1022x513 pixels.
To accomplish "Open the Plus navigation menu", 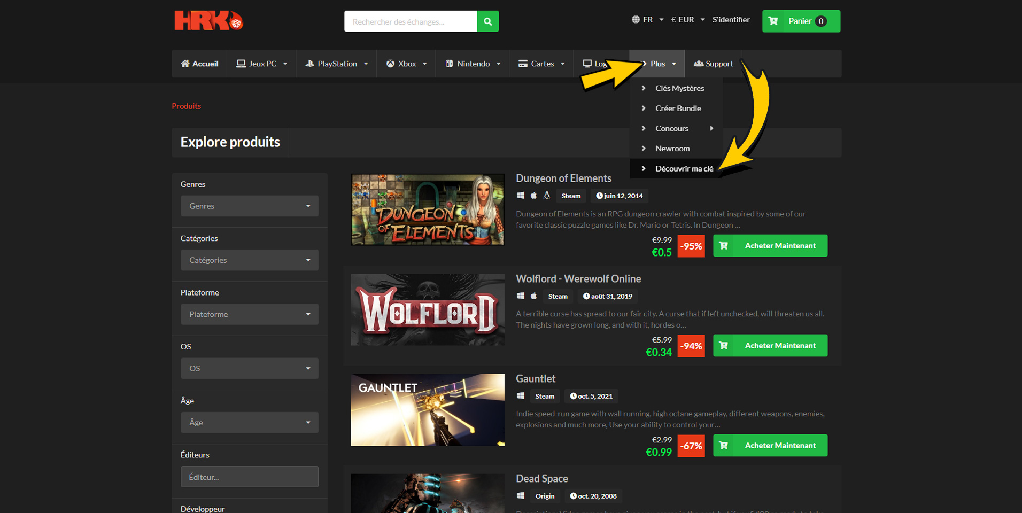I will tap(657, 64).
